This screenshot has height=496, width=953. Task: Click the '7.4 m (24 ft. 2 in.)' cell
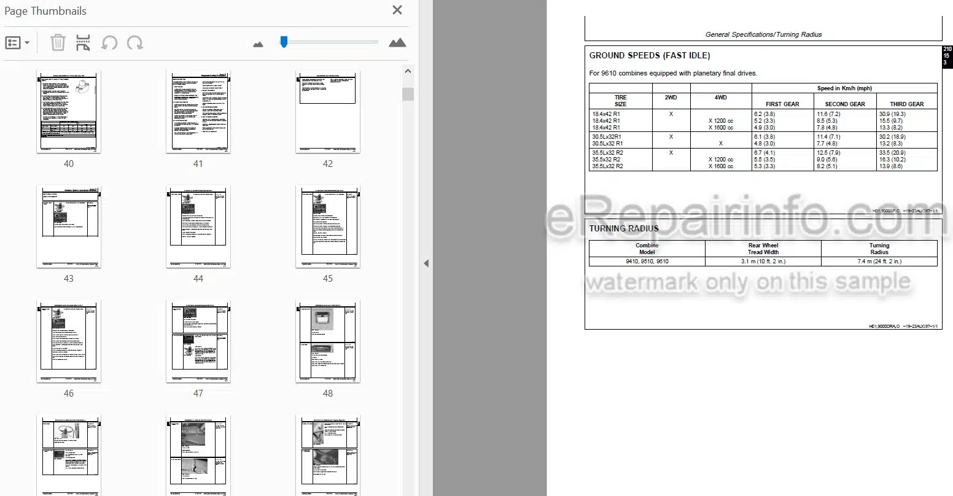coord(879,262)
